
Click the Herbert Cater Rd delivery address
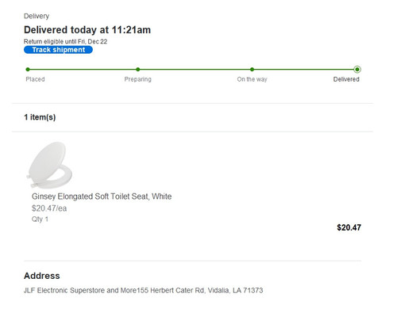143,291
